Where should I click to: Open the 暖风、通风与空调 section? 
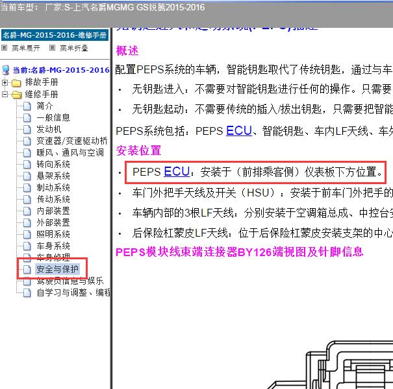tap(70, 152)
